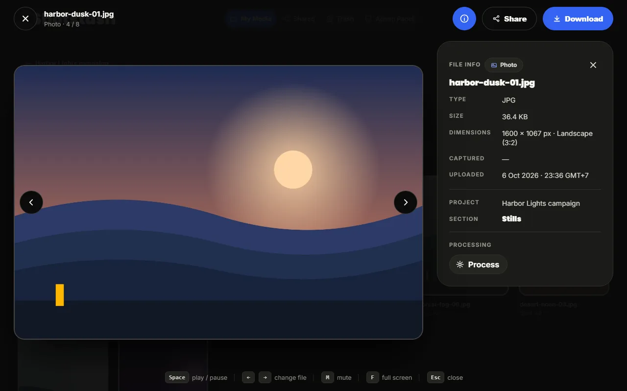
Task: Click the JPG type value
Action: 509,100
